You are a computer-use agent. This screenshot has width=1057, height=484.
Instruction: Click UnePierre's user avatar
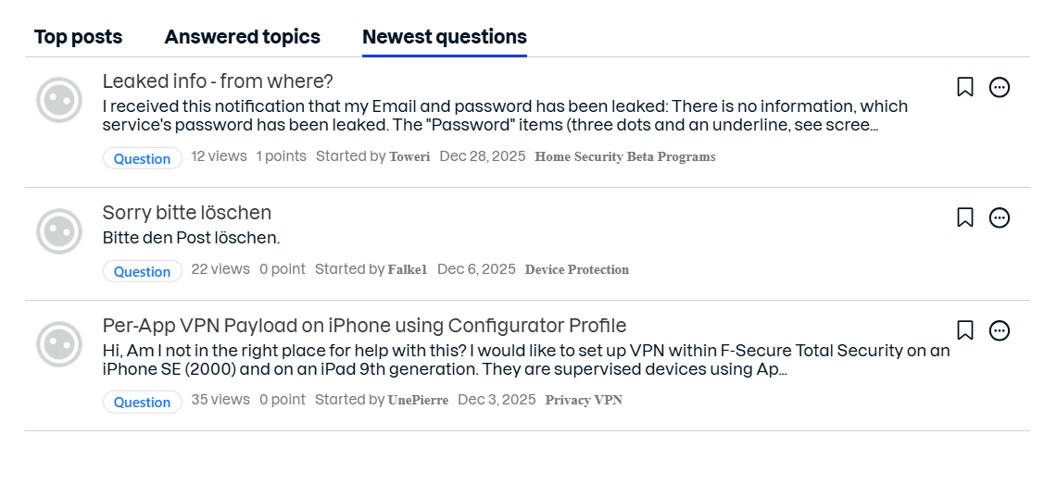pos(59,343)
